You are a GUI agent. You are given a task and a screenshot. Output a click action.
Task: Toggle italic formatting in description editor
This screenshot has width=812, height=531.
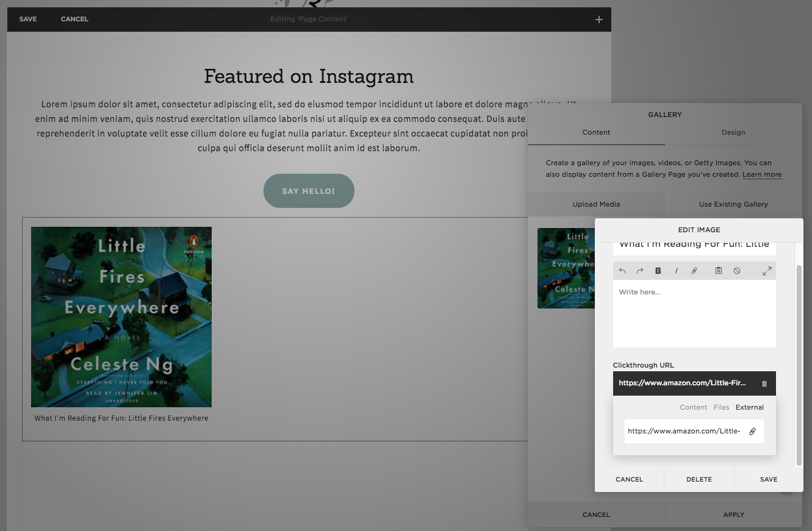point(676,271)
